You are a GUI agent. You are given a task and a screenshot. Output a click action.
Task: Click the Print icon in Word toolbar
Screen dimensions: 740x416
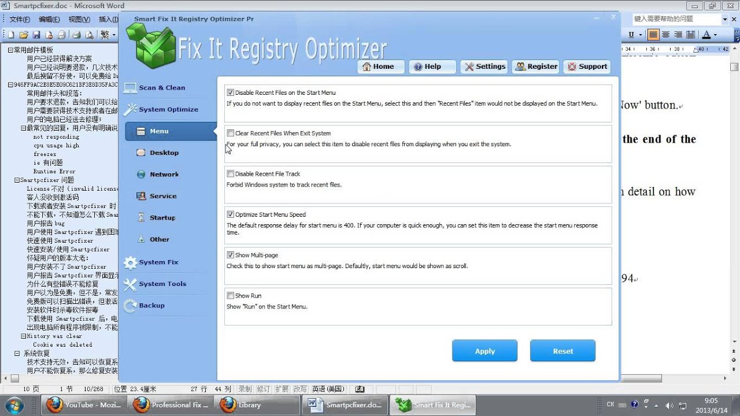76,35
